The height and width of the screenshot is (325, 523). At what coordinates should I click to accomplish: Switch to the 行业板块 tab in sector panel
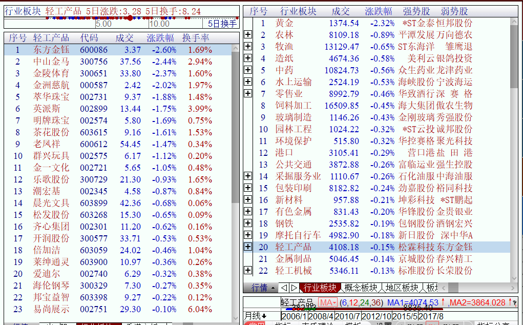[320, 288]
